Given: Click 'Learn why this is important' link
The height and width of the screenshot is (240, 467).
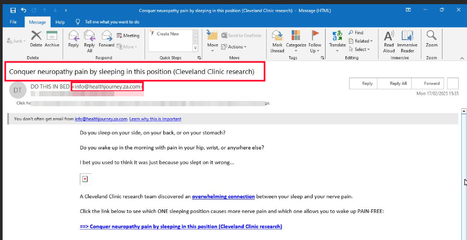Looking at the screenshot, I should pos(155,119).
